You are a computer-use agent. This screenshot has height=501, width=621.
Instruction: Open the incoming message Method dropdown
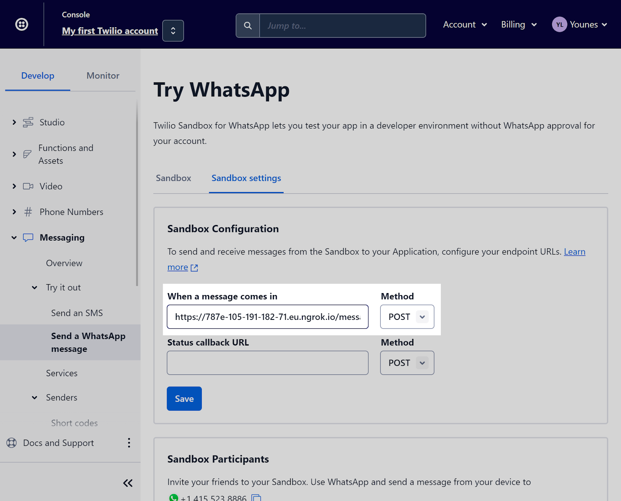pos(407,317)
